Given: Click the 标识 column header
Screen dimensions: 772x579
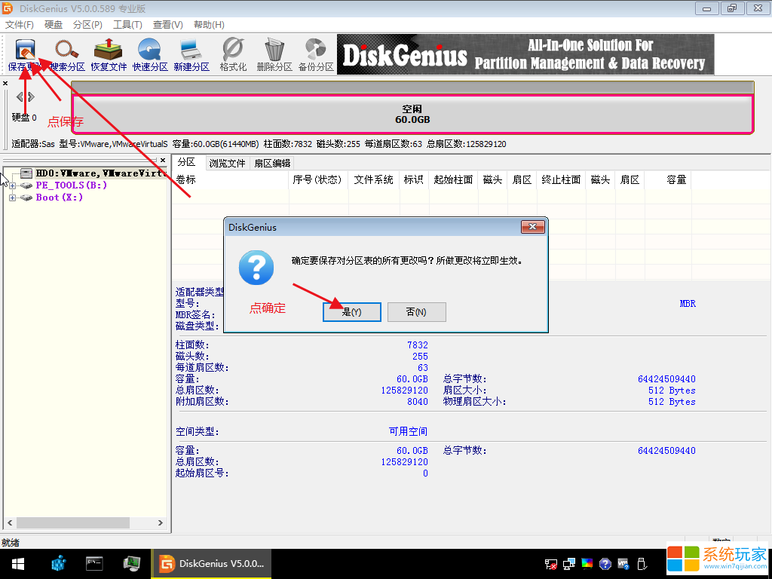Looking at the screenshot, I should coord(414,179).
